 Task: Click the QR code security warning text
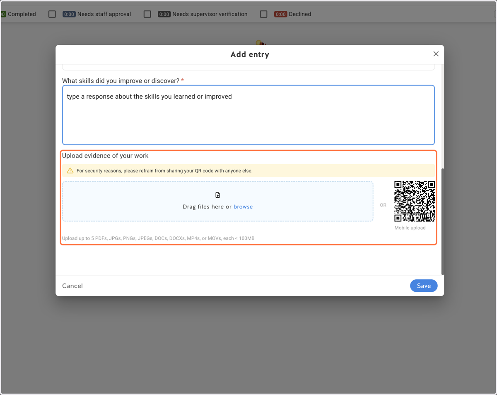coord(164,171)
